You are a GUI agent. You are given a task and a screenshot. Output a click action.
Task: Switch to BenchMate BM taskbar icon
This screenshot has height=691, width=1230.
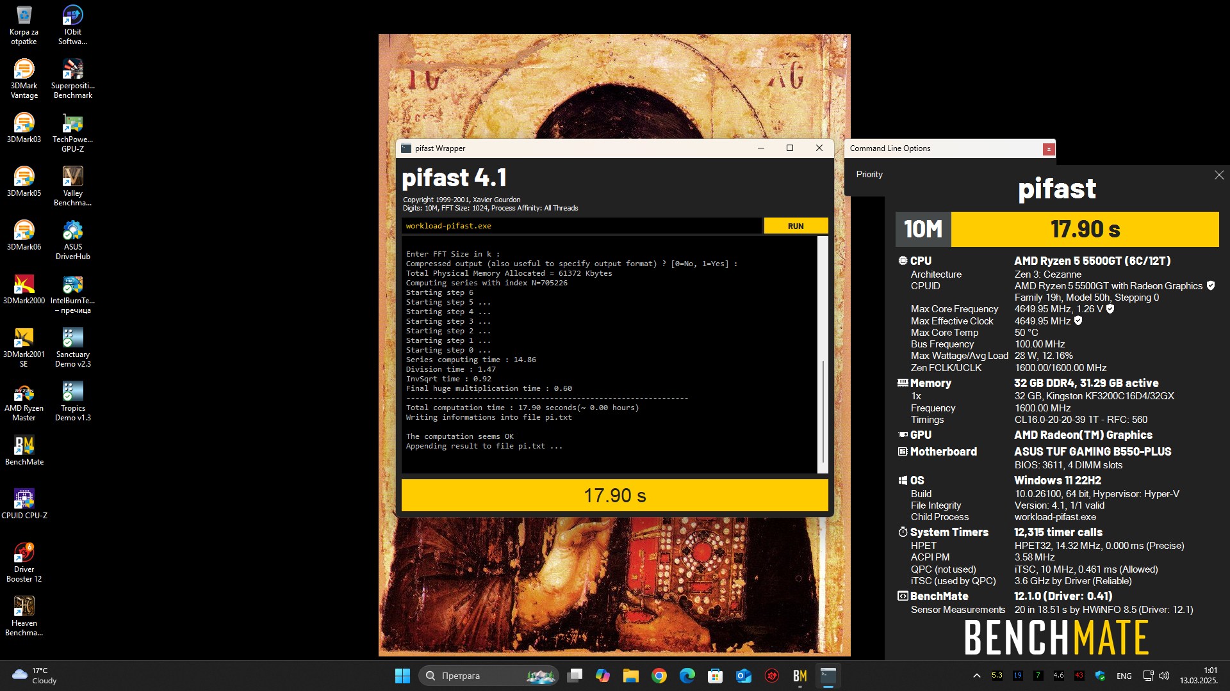(x=800, y=676)
